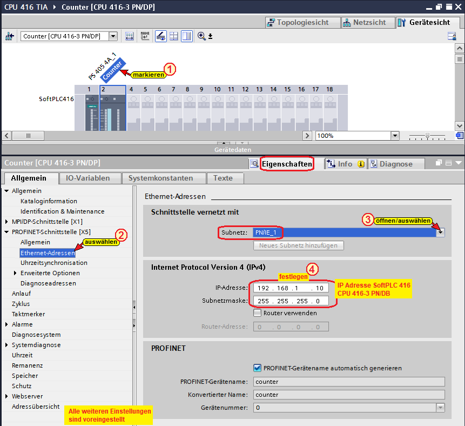The height and width of the screenshot is (426, 465).
Task: Click empty rack slot 4
Action: tap(134, 113)
